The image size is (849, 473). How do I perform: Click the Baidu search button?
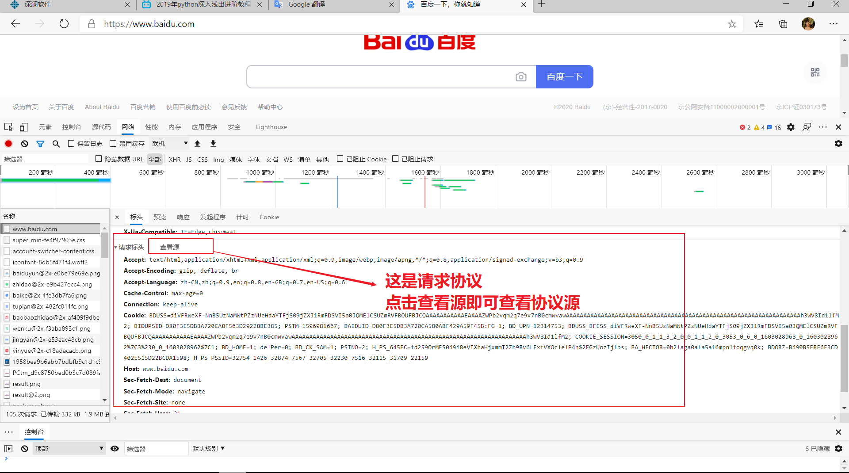(564, 77)
